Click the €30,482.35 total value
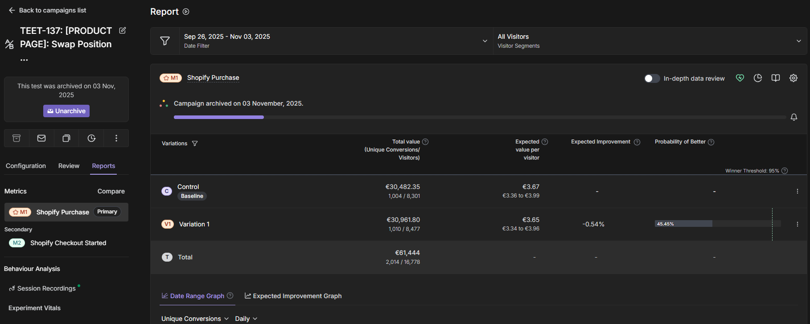810x324 pixels. 403,187
